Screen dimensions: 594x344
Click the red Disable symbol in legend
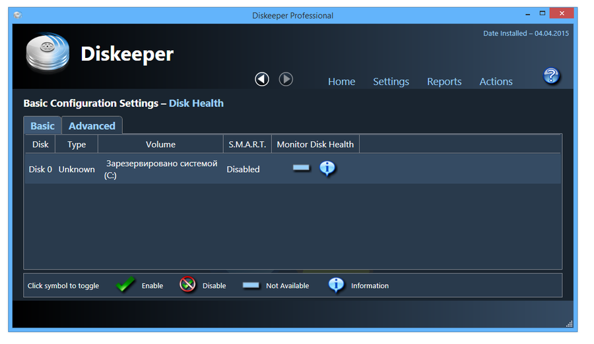pos(187,284)
